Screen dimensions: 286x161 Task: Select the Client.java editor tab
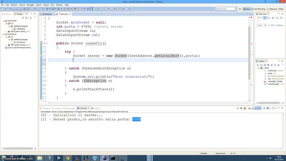click(63, 14)
